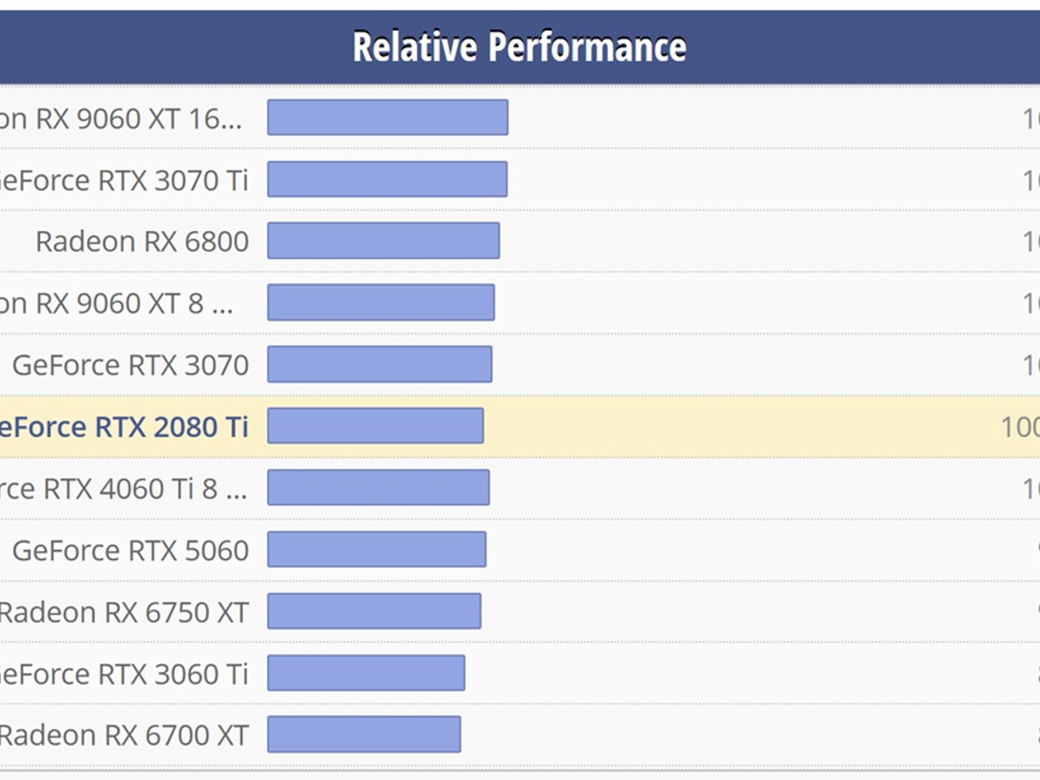Click the 100 percent value for RTX 2080 Ti
The height and width of the screenshot is (780, 1040).
coord(1020,427)
